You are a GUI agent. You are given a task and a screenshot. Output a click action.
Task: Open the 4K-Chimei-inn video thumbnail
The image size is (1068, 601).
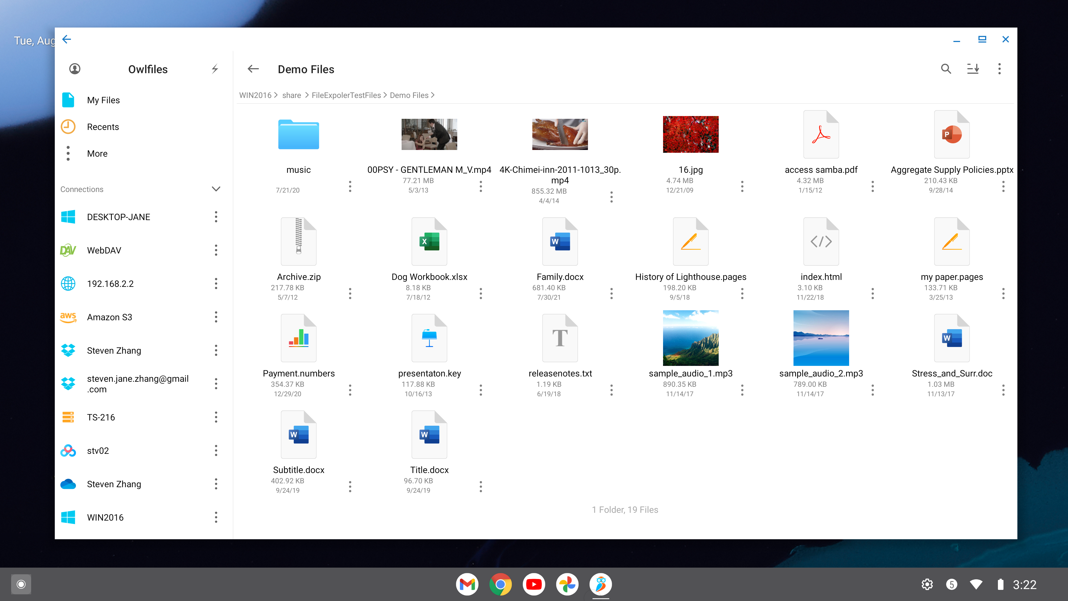click(560, 134)
